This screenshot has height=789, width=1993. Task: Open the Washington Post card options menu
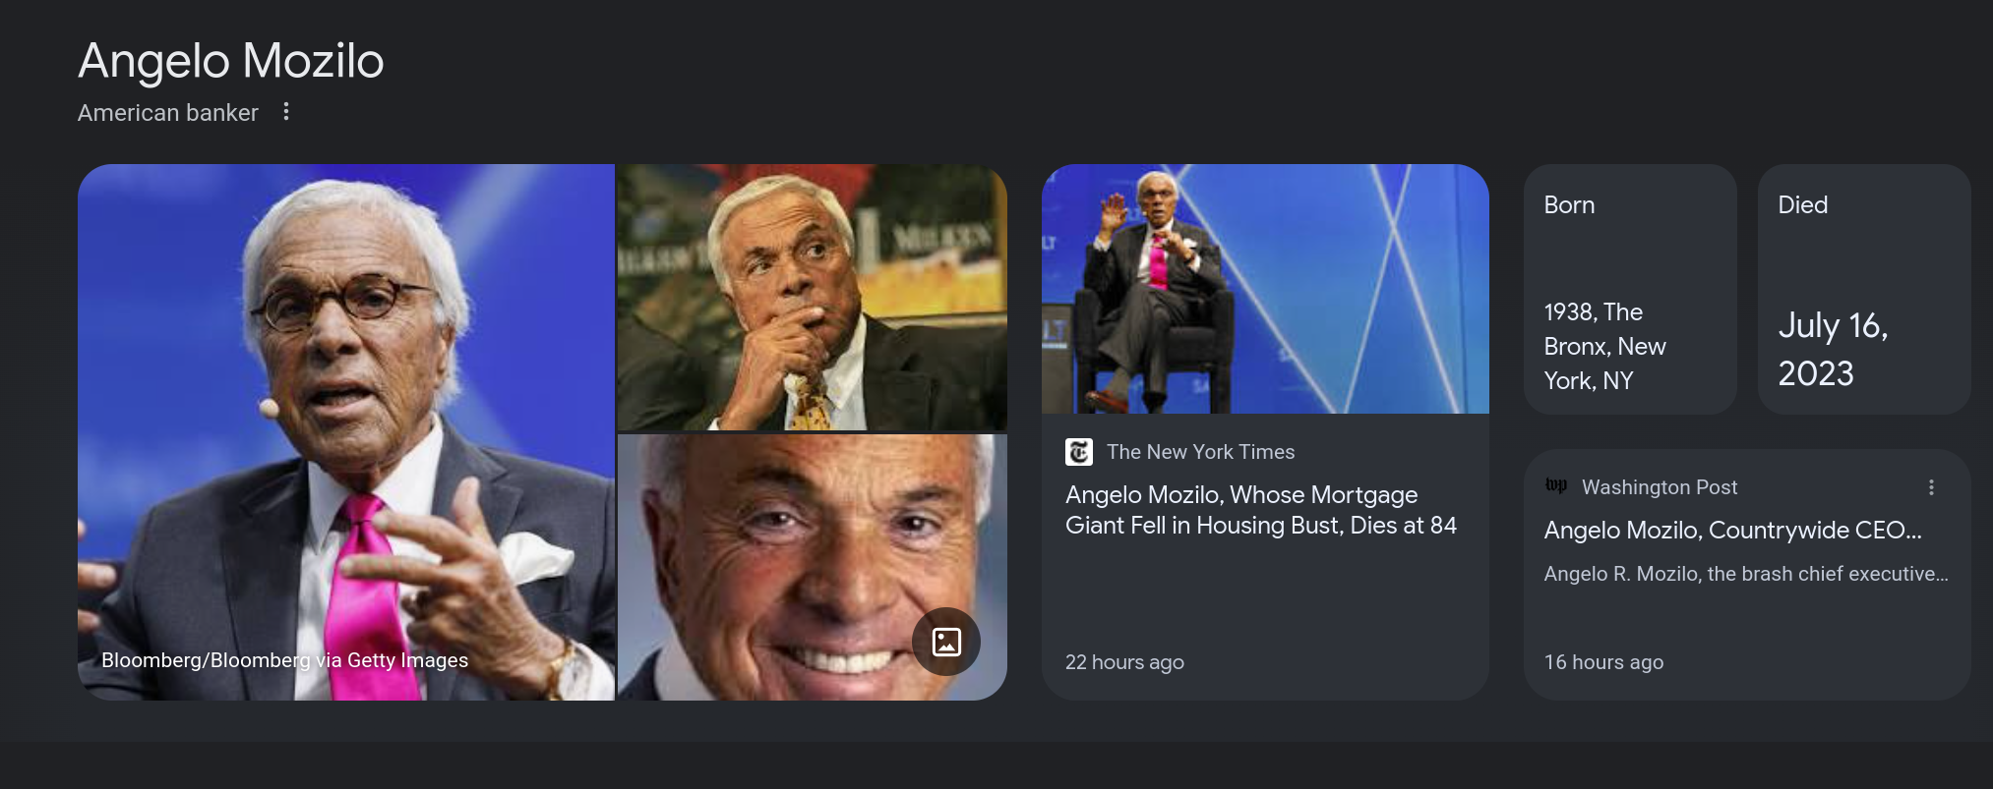click(1931, 487)
